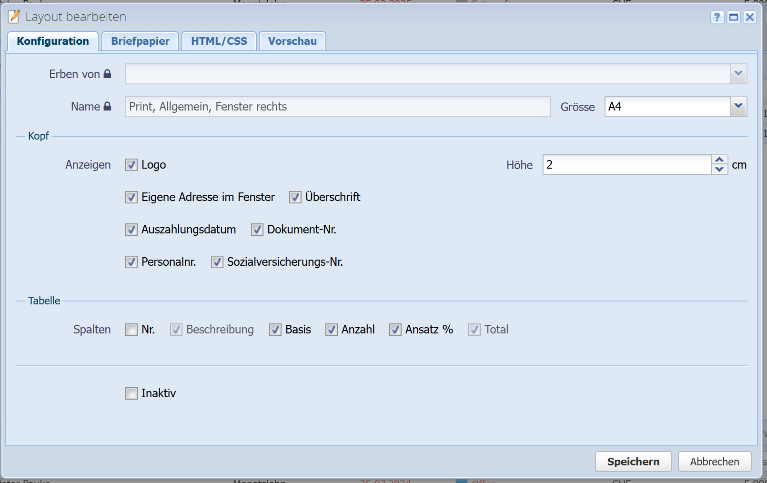Disable the Überschrift checkbox
Viewport: 767px width, 483px height.
tap(295, 197)
